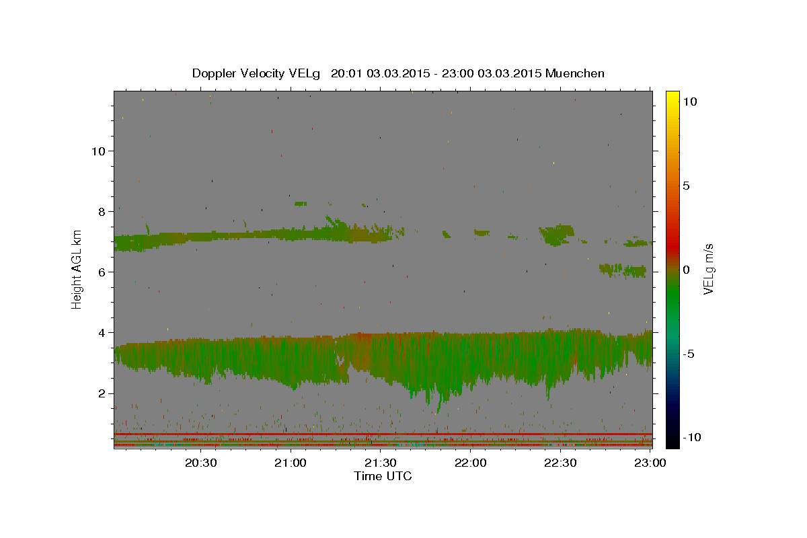Click the height tick label '10'
Screen dimensions: 807x538
pyautogui.click(x=98, y=151)
